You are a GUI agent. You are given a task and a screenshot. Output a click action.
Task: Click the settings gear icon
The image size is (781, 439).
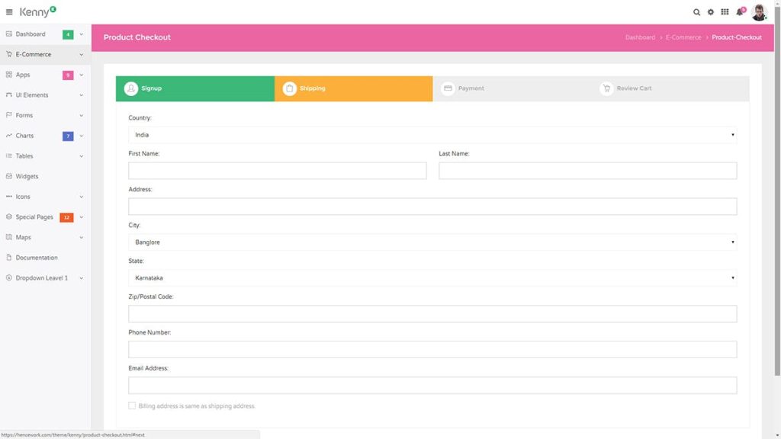pyautogui.click(x=711, y=12)
